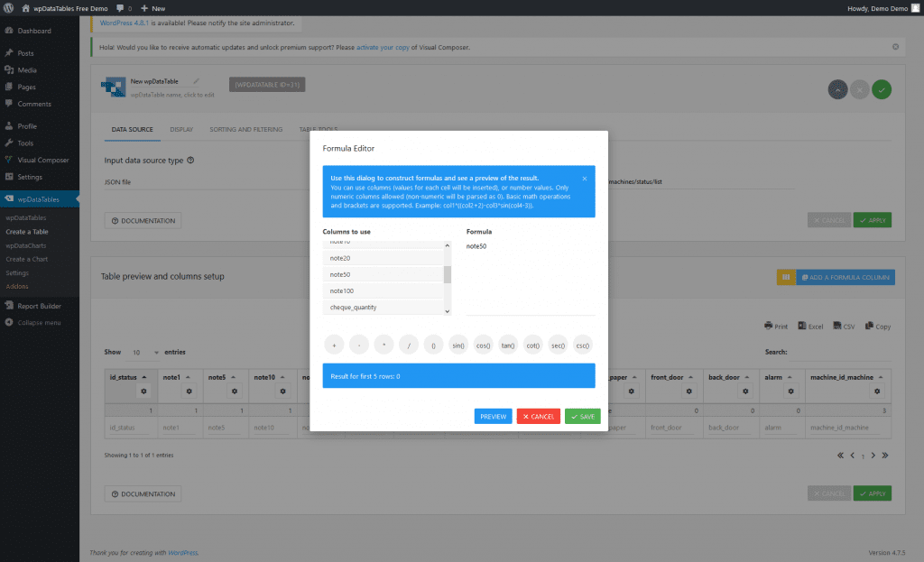Select note100 column from list
This screenshot has height=562, width=924.
click(x=383, y=291)
